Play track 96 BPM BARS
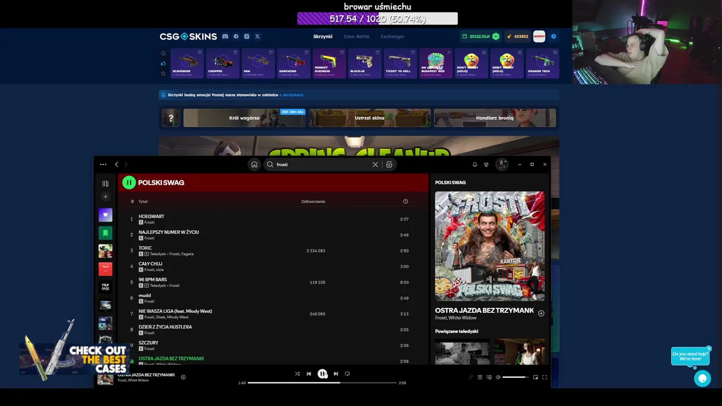 tap(153, 280)
